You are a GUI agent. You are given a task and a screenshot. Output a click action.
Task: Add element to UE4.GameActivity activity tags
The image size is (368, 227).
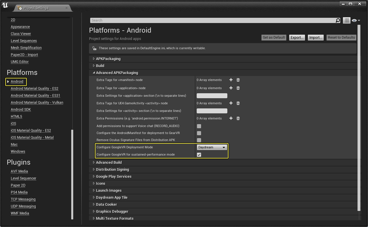[231, 103]
